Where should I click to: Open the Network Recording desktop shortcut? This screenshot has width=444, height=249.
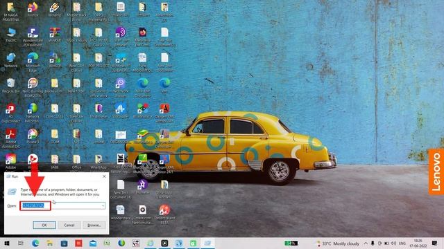(x=33, y=113)
